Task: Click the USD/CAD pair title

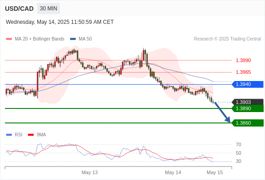Action: pos(19,9)
